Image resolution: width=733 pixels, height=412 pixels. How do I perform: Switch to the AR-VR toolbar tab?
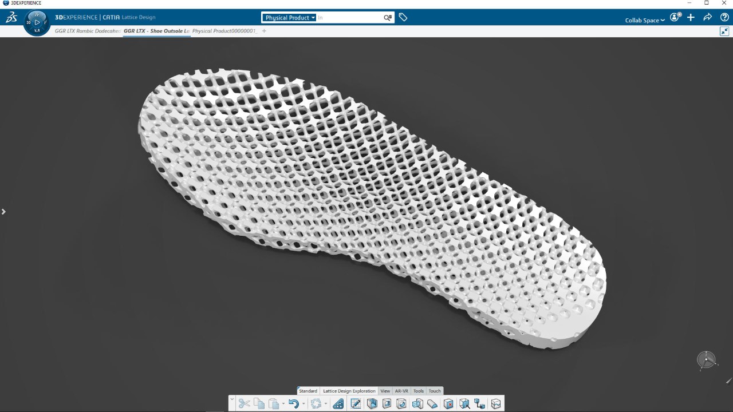click(x=401, y=391)
